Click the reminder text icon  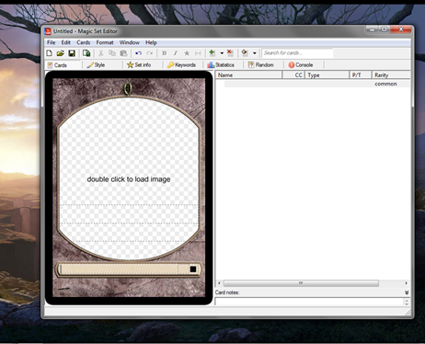(198, 53)
